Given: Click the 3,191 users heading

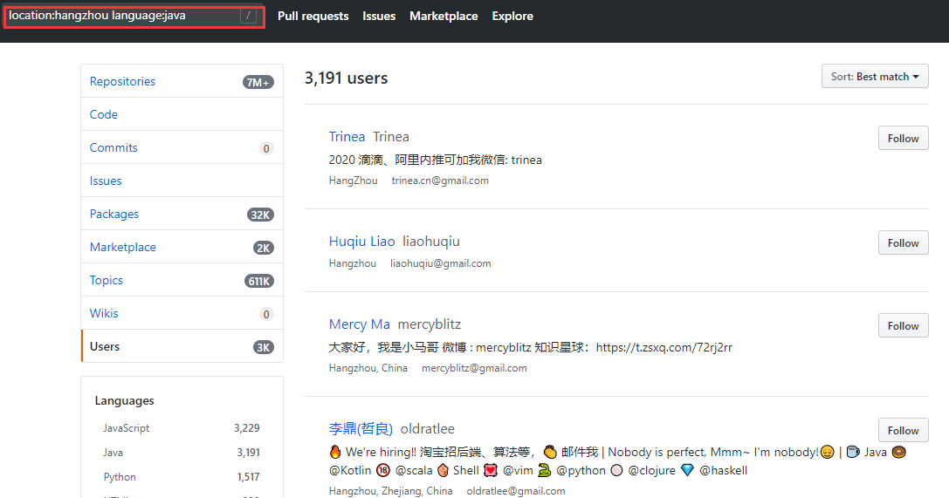Looking at the screenshot, I should coord(347,78).
